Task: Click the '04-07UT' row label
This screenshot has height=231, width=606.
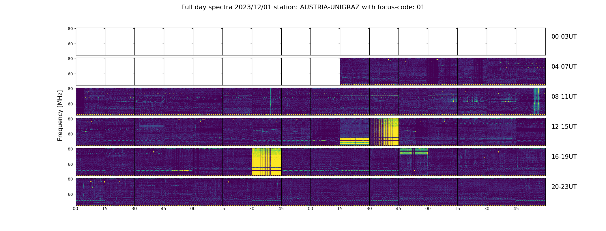Action: pyautogui.click(x=564, y=67)
